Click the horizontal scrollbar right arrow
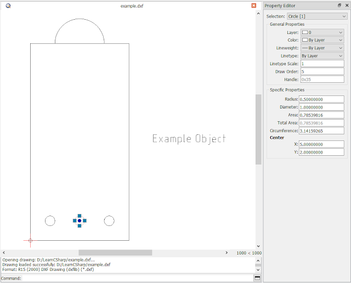Screen dimensions: 351x283 [x=227, y=252]
